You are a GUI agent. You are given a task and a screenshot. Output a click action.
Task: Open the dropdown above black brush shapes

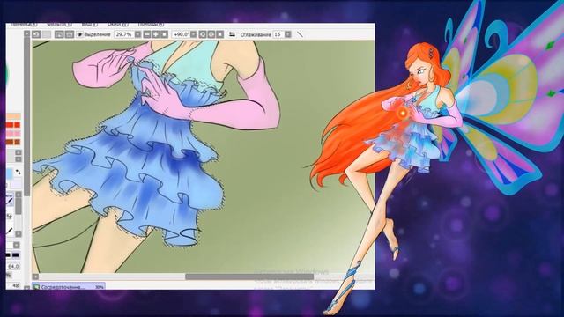pyautogui.click(x=17, y=245)
